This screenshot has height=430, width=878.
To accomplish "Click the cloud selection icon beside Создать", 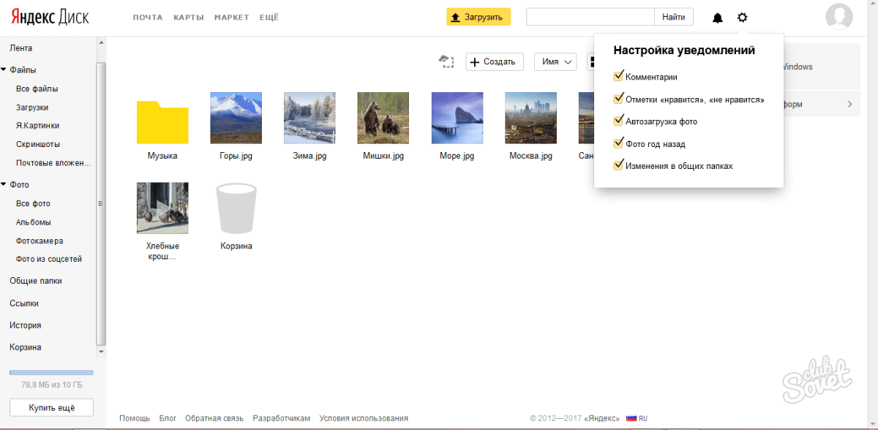I will [446, 61].
